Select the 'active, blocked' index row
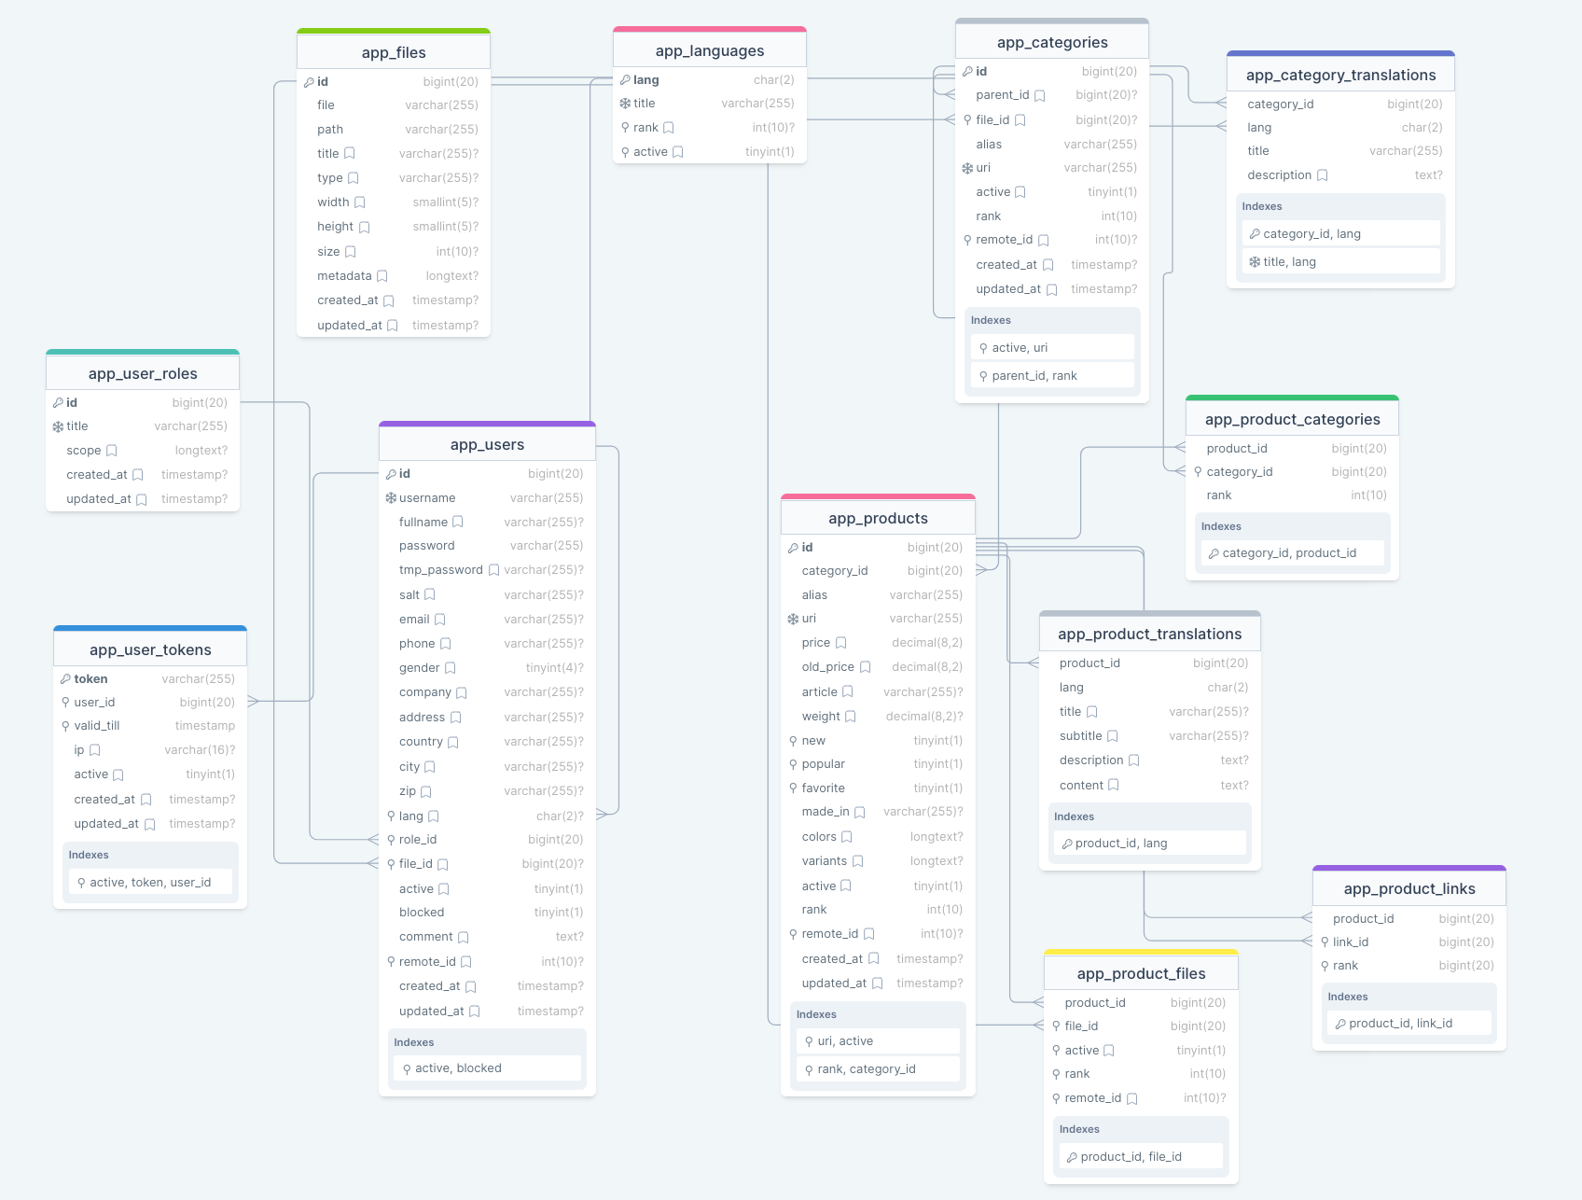This screenshot has width=1582, height=1200. click(x=487, y=1068)
